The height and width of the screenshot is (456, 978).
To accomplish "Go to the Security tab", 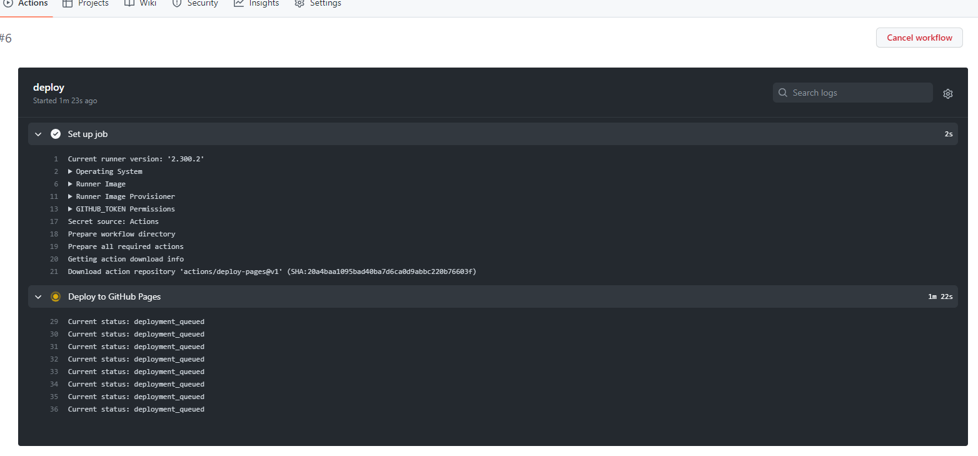I will click(x=195, y=4).
